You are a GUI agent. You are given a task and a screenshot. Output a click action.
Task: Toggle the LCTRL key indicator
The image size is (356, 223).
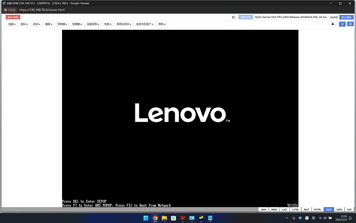point(295,209)
